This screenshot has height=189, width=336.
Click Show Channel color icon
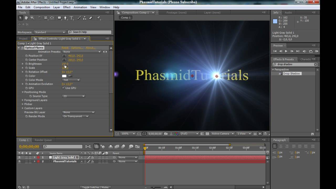click(x=176, y=134)
